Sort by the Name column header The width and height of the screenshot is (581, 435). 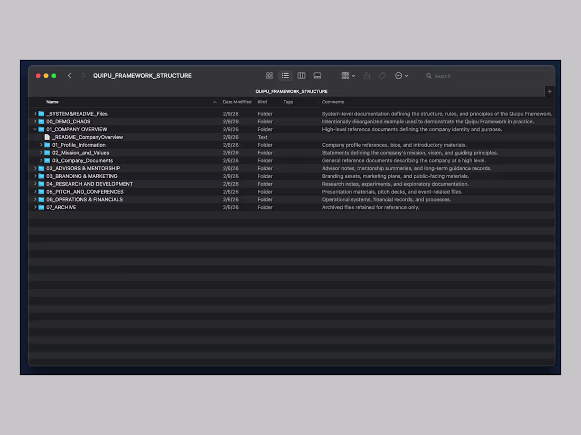[x=52, y=102]
